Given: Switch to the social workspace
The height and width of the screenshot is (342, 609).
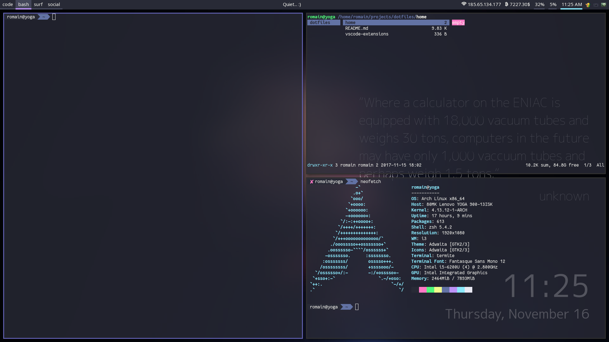Looking at the screenshot, I should tap(54, 4).
